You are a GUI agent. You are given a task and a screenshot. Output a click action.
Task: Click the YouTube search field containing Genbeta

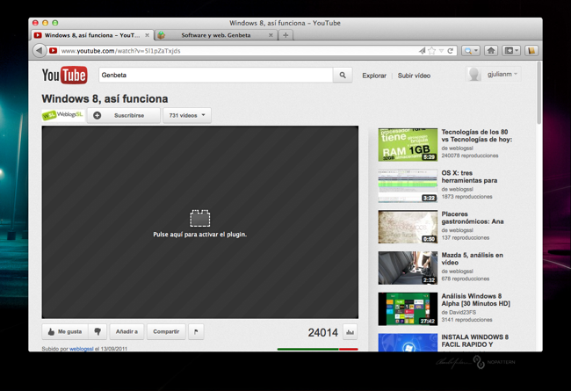pos(216,75)
